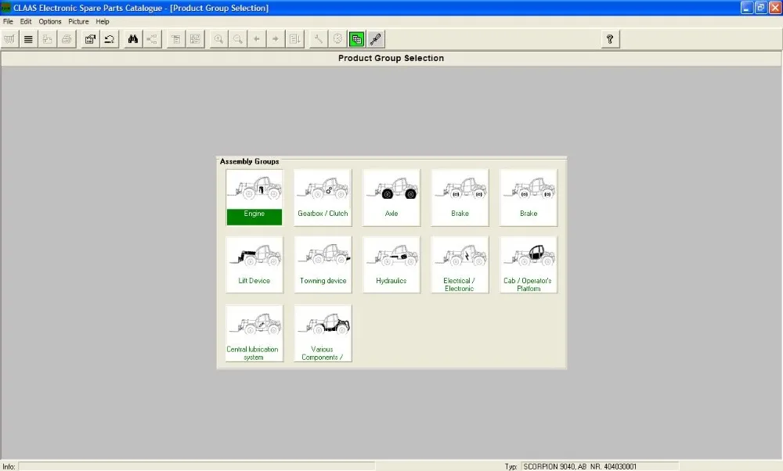Minimize the CLAAS catalogue window
783x471 pixels.
pyautogui.click(x=746, y=8)
